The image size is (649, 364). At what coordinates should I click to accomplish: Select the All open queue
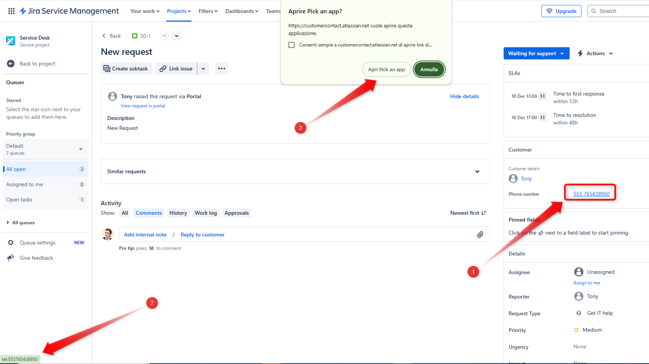46,169
